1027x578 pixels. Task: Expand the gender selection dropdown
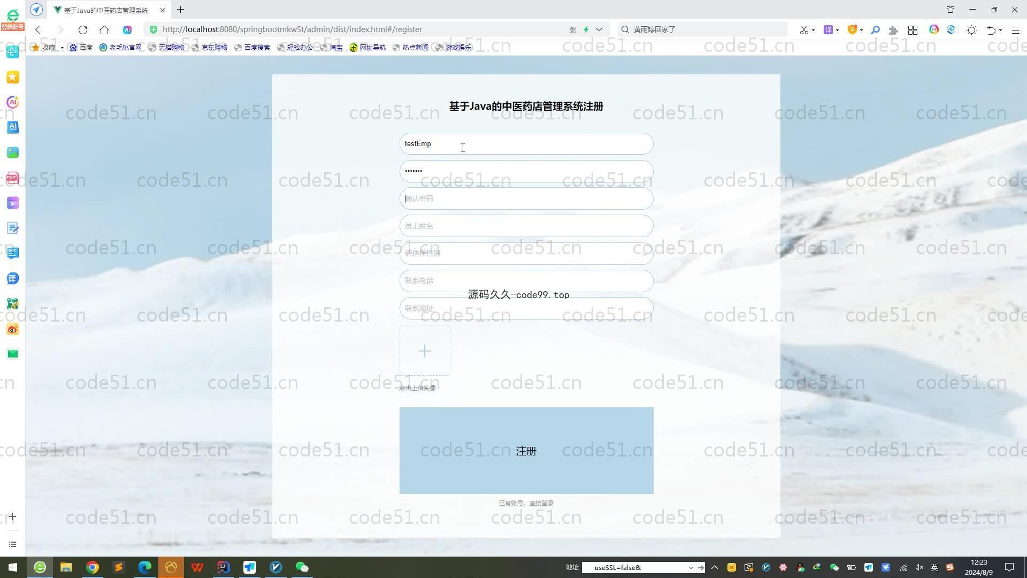click(x=526, y=253)
